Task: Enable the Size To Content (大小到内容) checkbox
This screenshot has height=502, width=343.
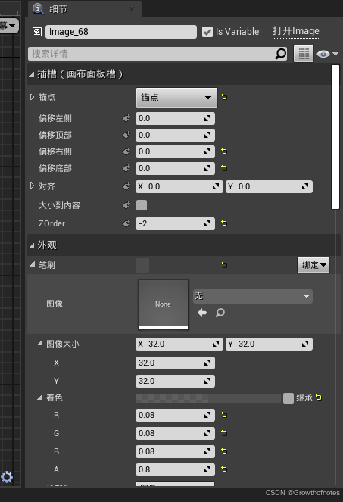Action: (142, 205)
